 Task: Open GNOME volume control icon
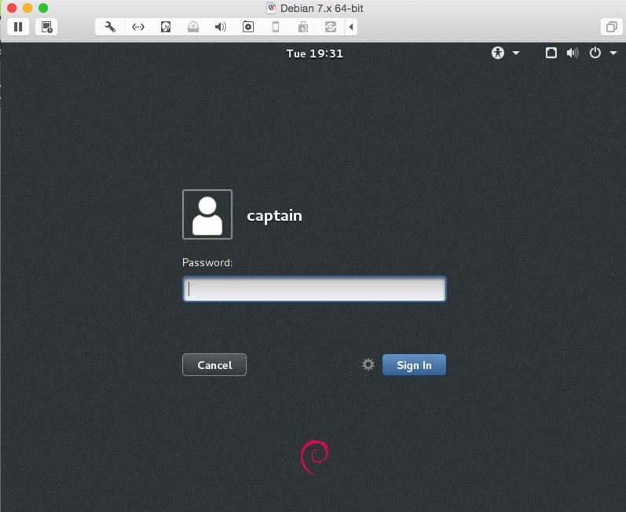coord(573,53)
